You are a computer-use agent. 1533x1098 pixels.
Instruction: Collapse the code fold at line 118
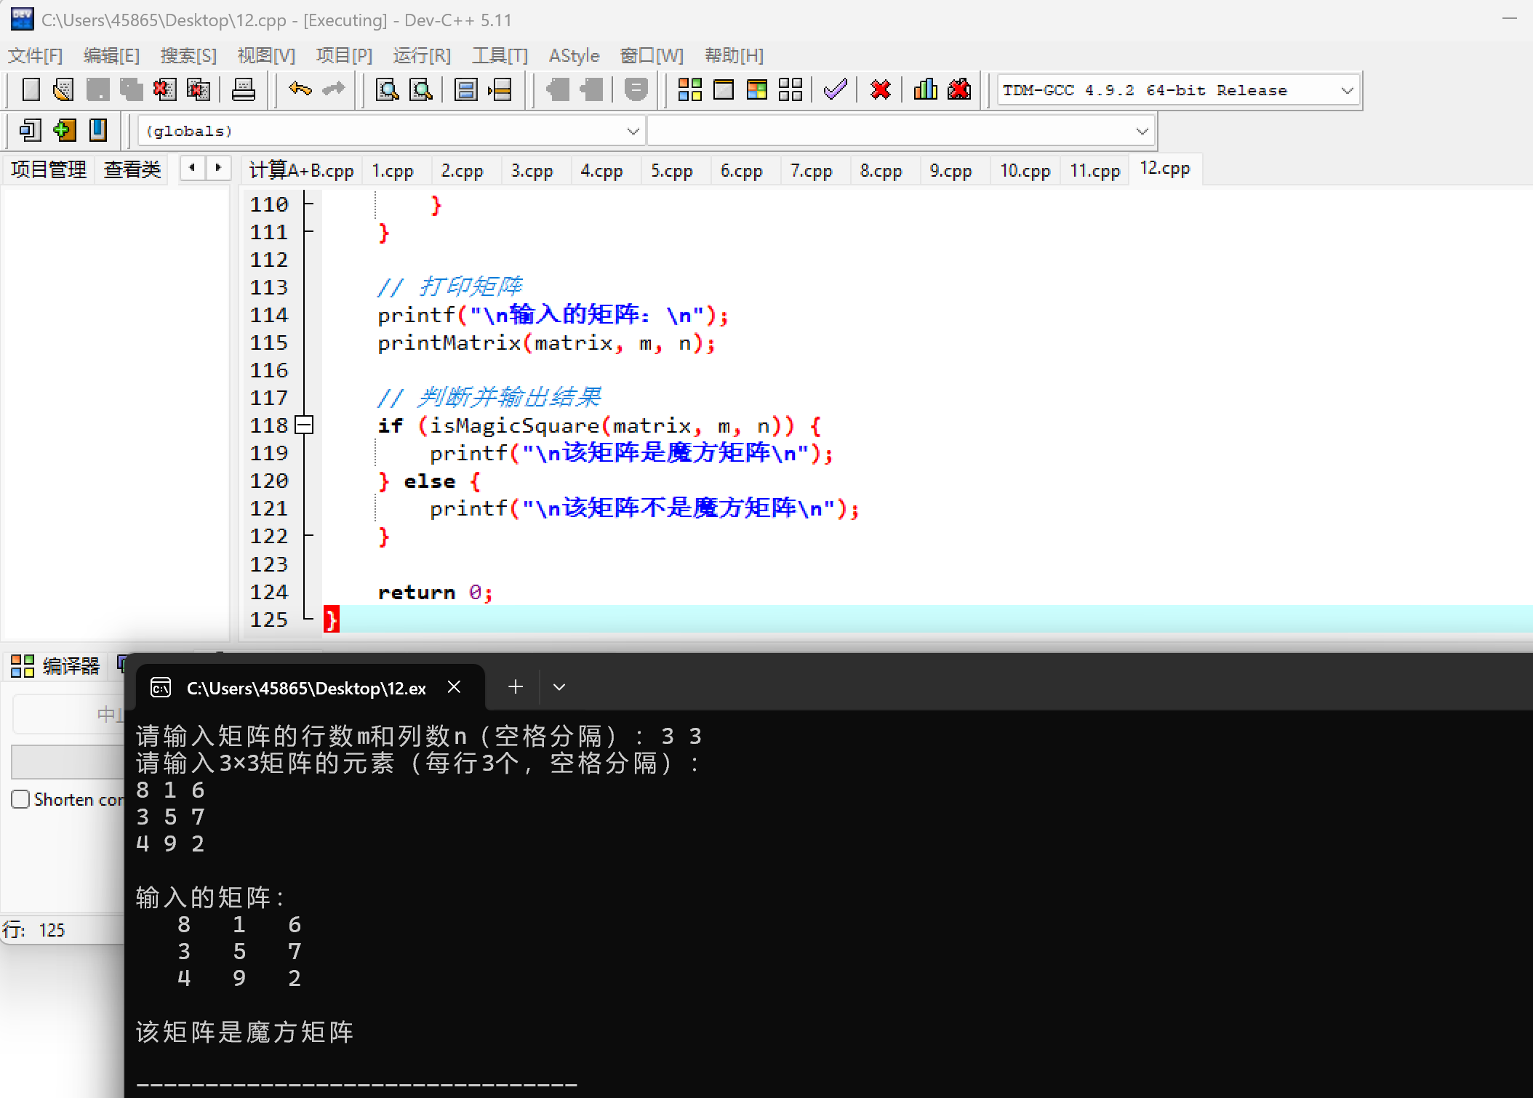304,425
